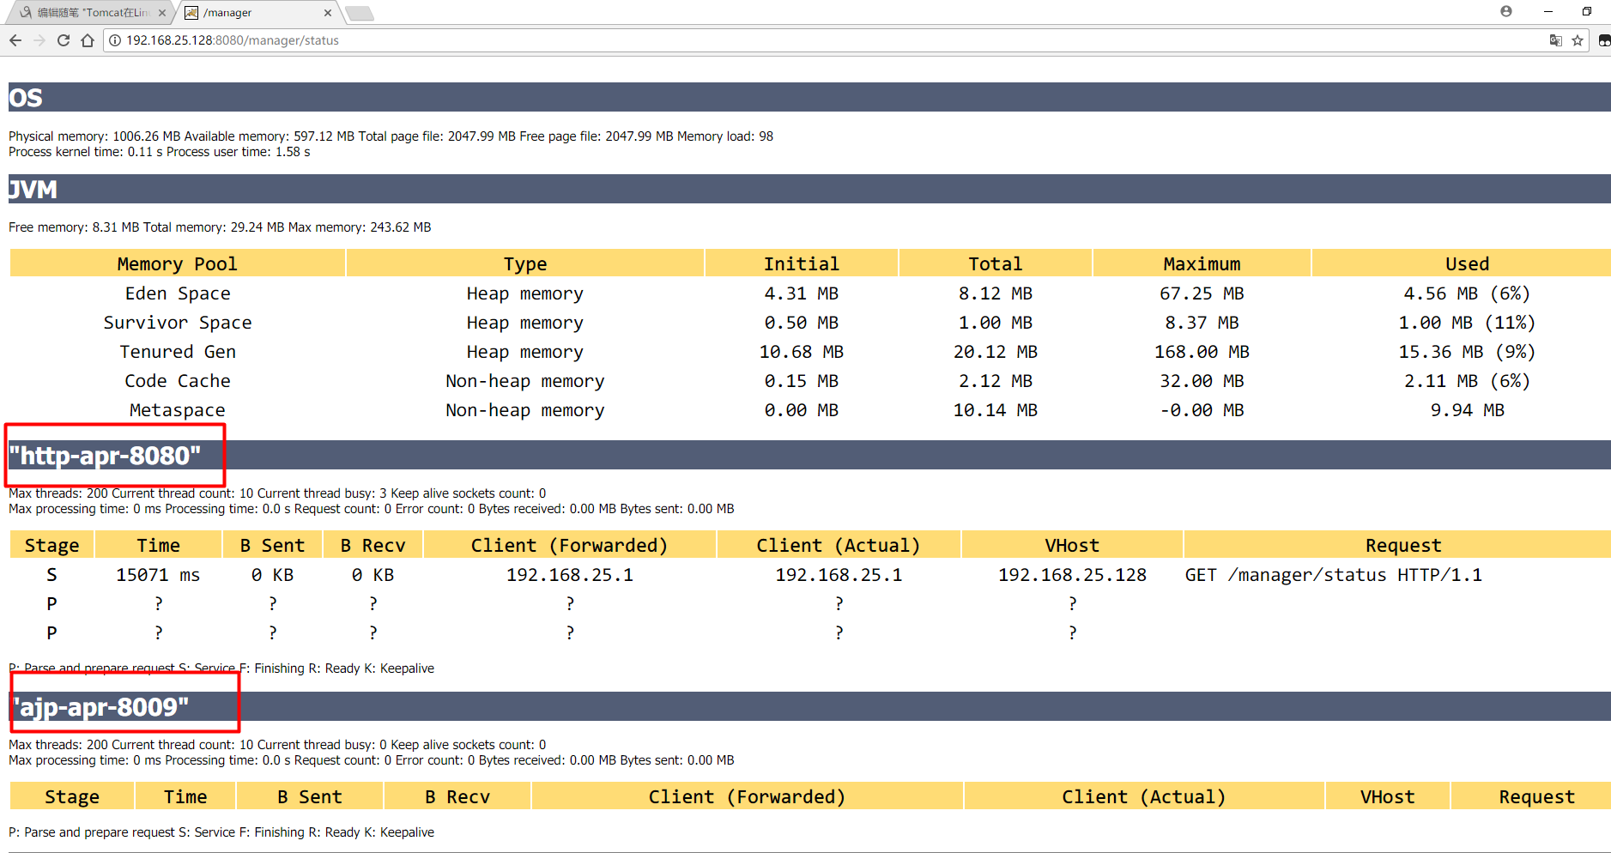
Task: Bookmark this page with the star icon
Action: click(x=1578, y=40)
